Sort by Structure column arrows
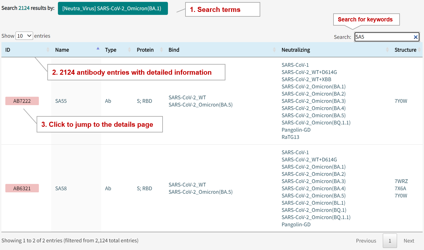This screenshot has width=424, height=250. [x=420, y=50]
